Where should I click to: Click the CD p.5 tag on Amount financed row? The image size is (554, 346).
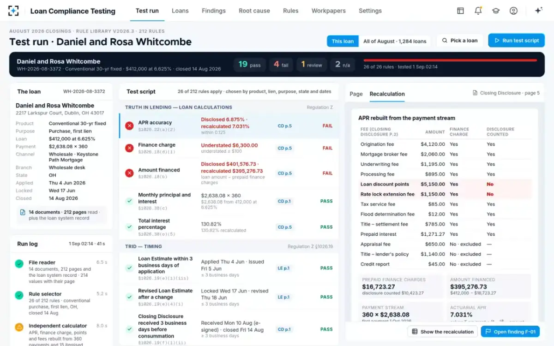(x=284, y=173)
